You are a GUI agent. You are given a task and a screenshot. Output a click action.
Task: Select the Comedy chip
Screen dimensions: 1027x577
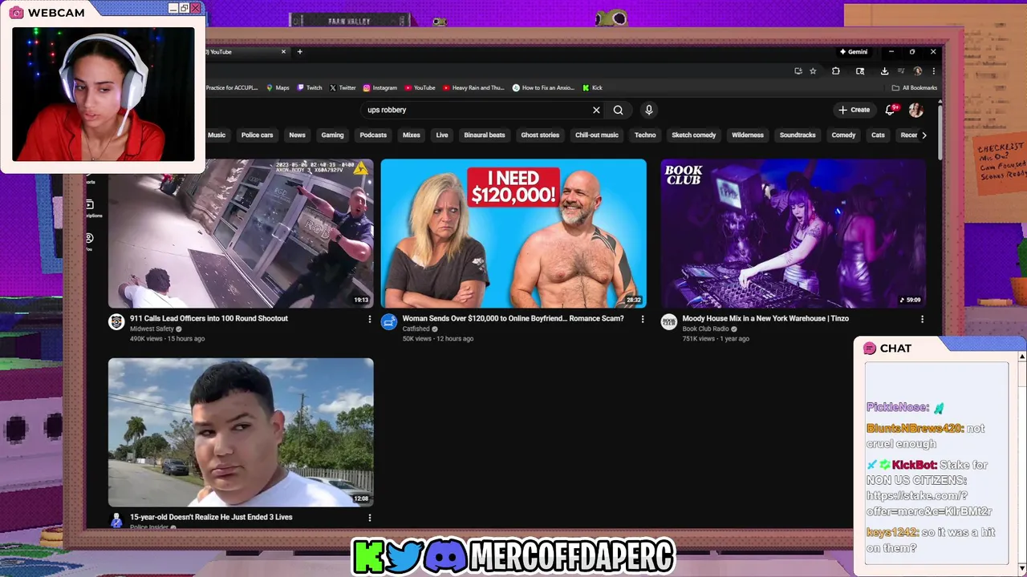pos(843,135)
